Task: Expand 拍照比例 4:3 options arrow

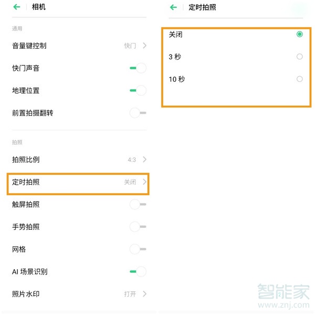Action: click(144, 159)
